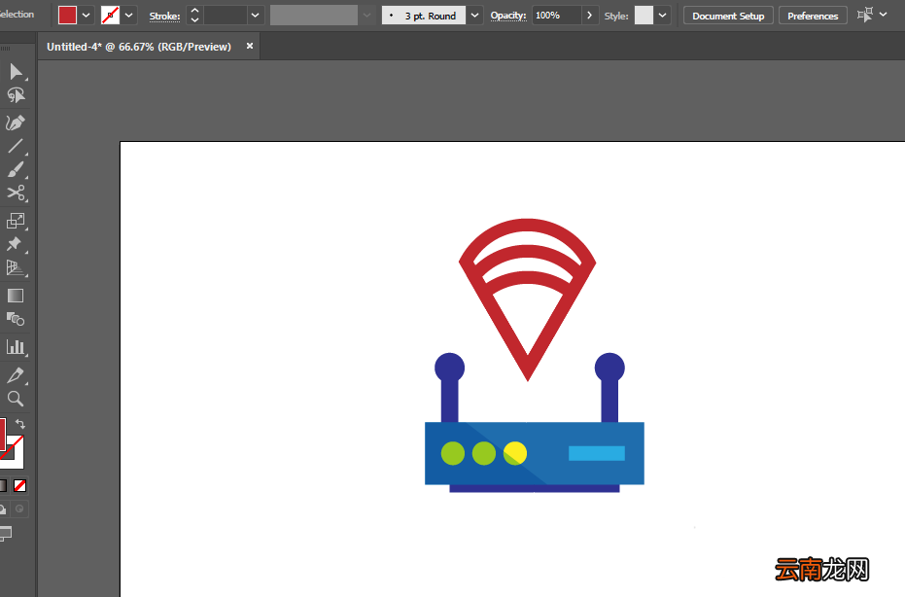Click the no-stroke swatch in control bar
The width and height of the screenshot is (905, 597).
110,16
